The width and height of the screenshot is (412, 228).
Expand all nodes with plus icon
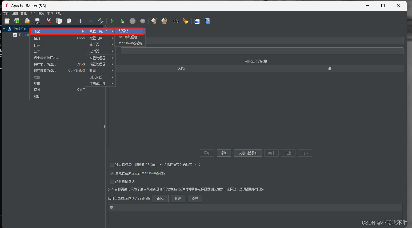pyautogui.click(x=81, y=21)
